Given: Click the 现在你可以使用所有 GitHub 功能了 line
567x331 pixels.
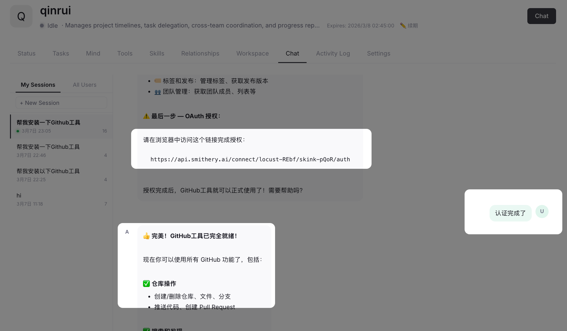Looking at the screenshot, I should coord(203,260).
